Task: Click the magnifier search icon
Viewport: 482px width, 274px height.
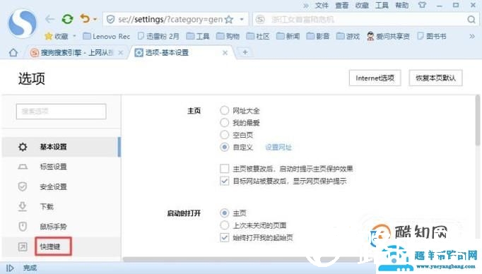Action: pyautogui.click(x=471, y=20)
